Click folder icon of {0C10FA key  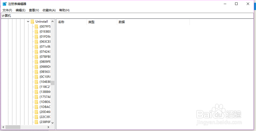36,77
